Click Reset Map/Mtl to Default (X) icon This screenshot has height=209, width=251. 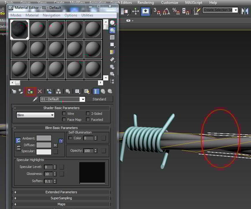pos(40,91)
